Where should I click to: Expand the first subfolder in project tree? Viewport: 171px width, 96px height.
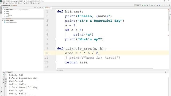click(x=4, y=11)
